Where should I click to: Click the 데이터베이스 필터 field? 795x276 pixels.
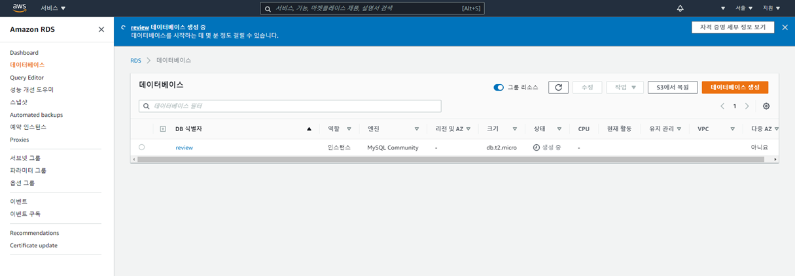(x=290, y=106)
